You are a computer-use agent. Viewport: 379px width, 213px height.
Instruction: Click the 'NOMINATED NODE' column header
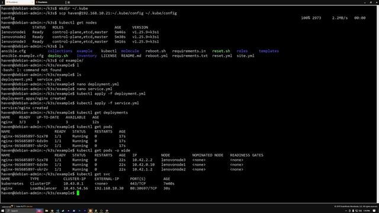point(208,155)
